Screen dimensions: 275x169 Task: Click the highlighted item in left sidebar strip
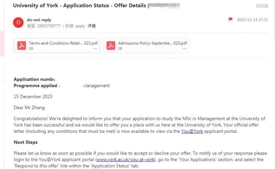tap(2, 43)
